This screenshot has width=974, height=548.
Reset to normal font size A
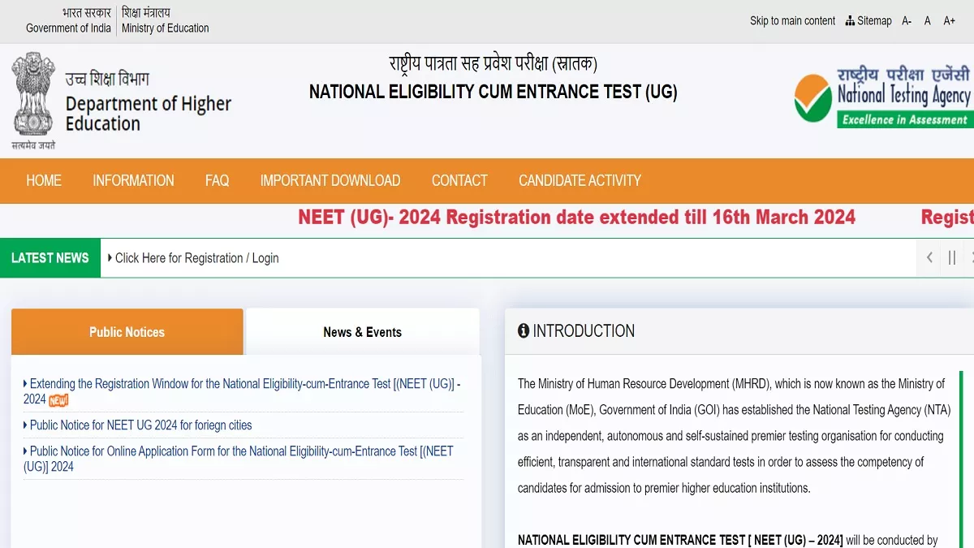point(928,21)
